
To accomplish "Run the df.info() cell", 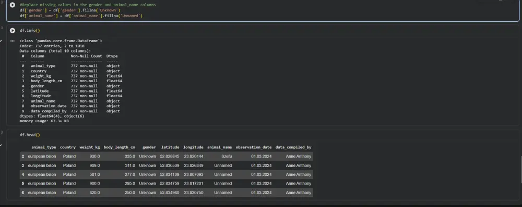I will (x=13, y=31).
